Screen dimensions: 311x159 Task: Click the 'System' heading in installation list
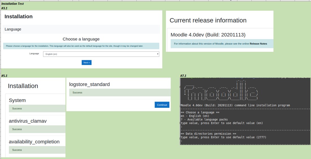coord(17,100)
